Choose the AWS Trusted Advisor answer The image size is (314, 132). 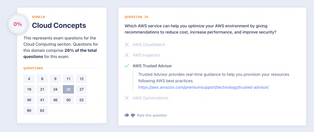pos(152,66)
